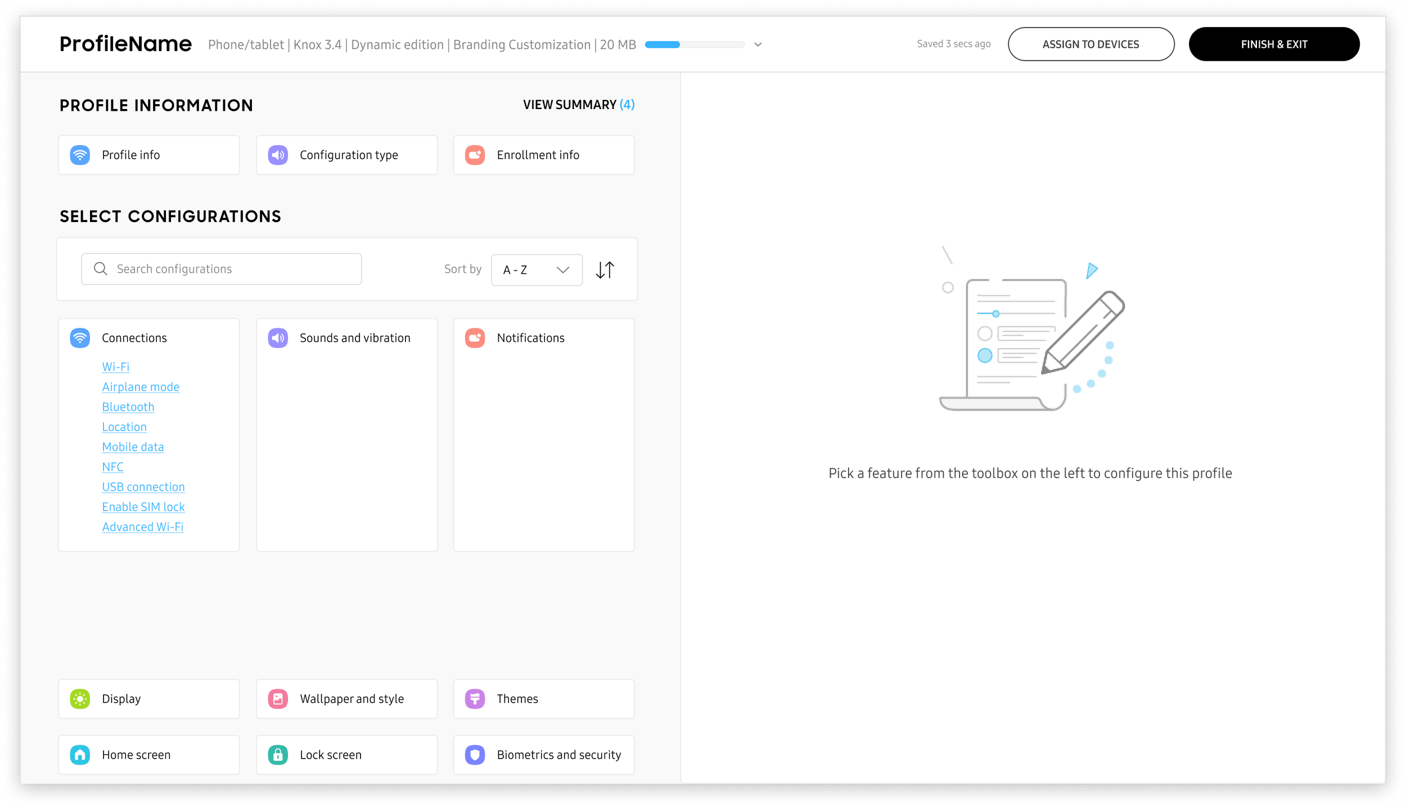Click the Assign to Devices button
Viewport: 1406px width, 808px height.
click(1090, 44)
